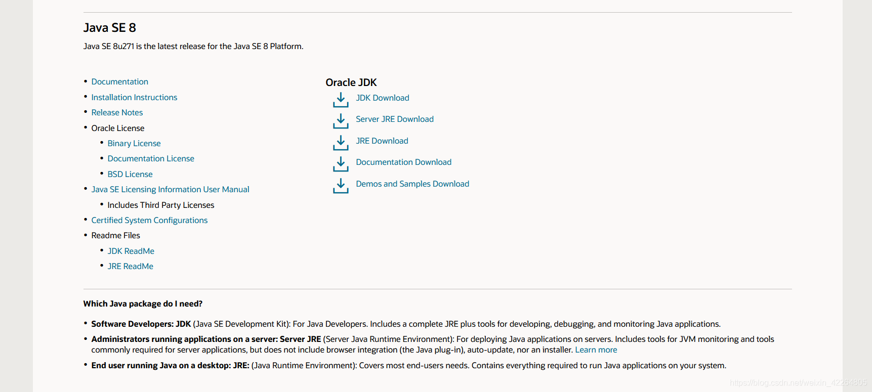Image resolution: width=872 pixels, height=392 pixels.
Task: Open the Server JRE Download link
Action: [x=395, y=119]
